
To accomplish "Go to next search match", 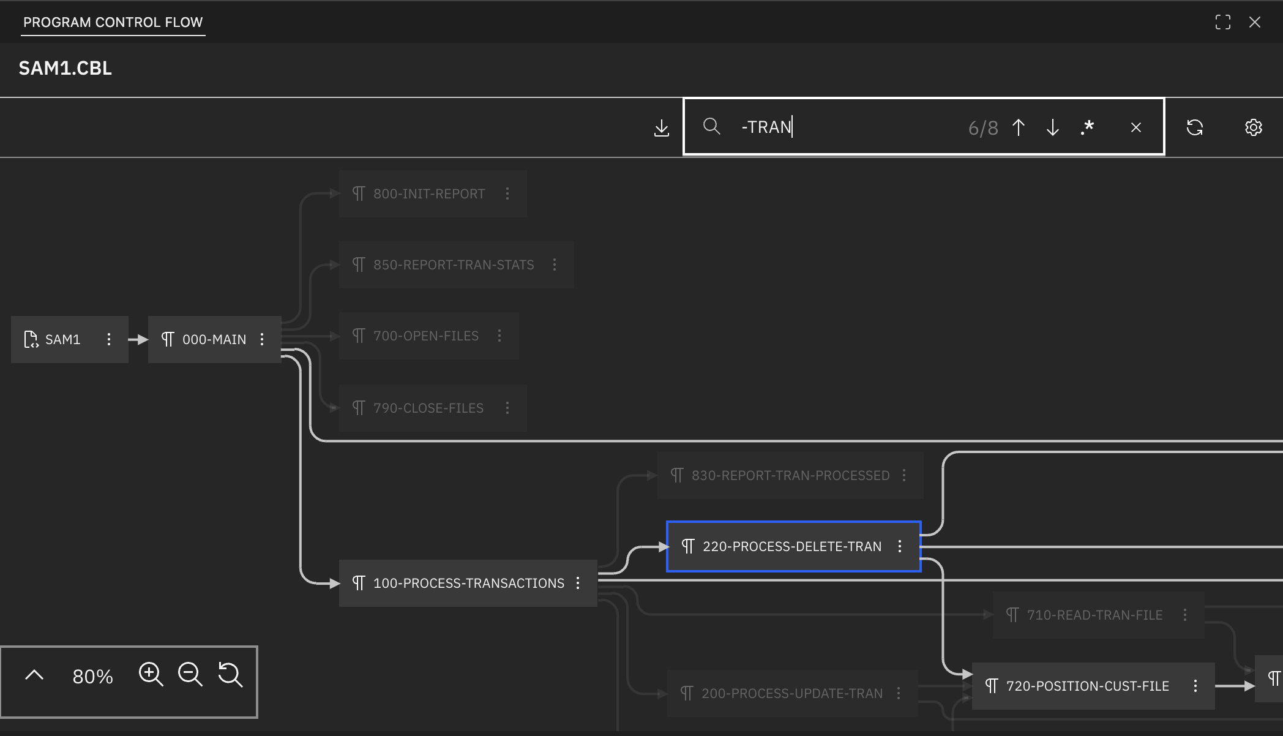I will 1053,127.
